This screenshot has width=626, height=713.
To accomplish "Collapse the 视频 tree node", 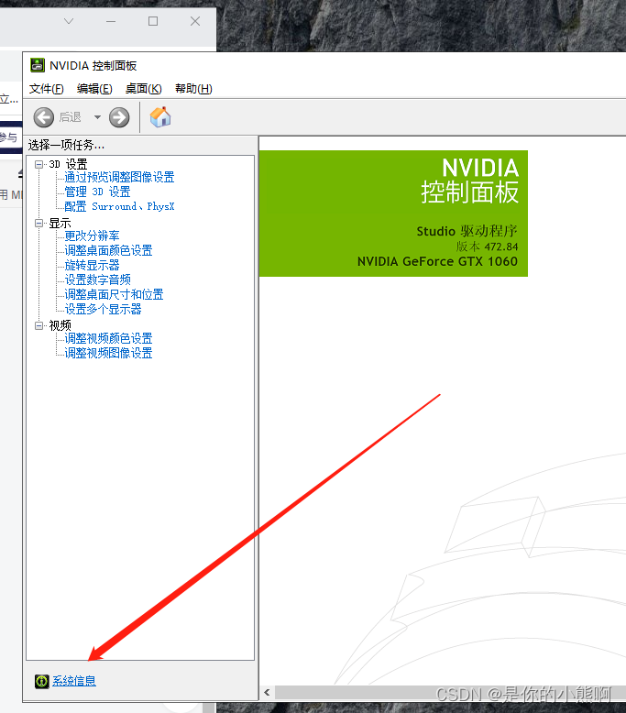I will [39, 325].
